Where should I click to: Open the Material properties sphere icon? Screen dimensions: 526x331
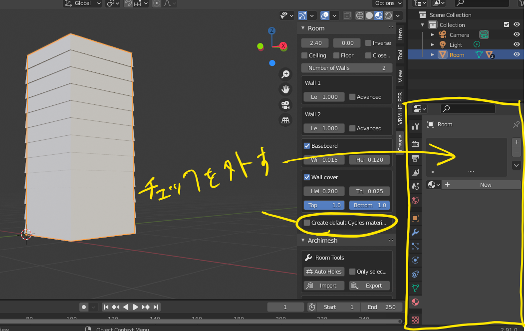[415, 302]
